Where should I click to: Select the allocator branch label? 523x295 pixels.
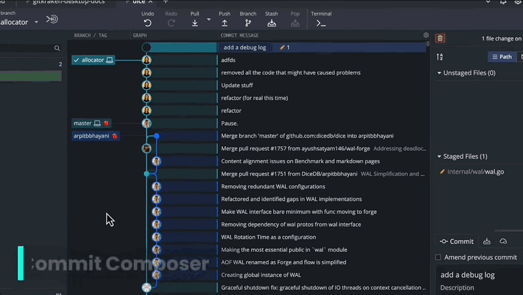[93, 60]
